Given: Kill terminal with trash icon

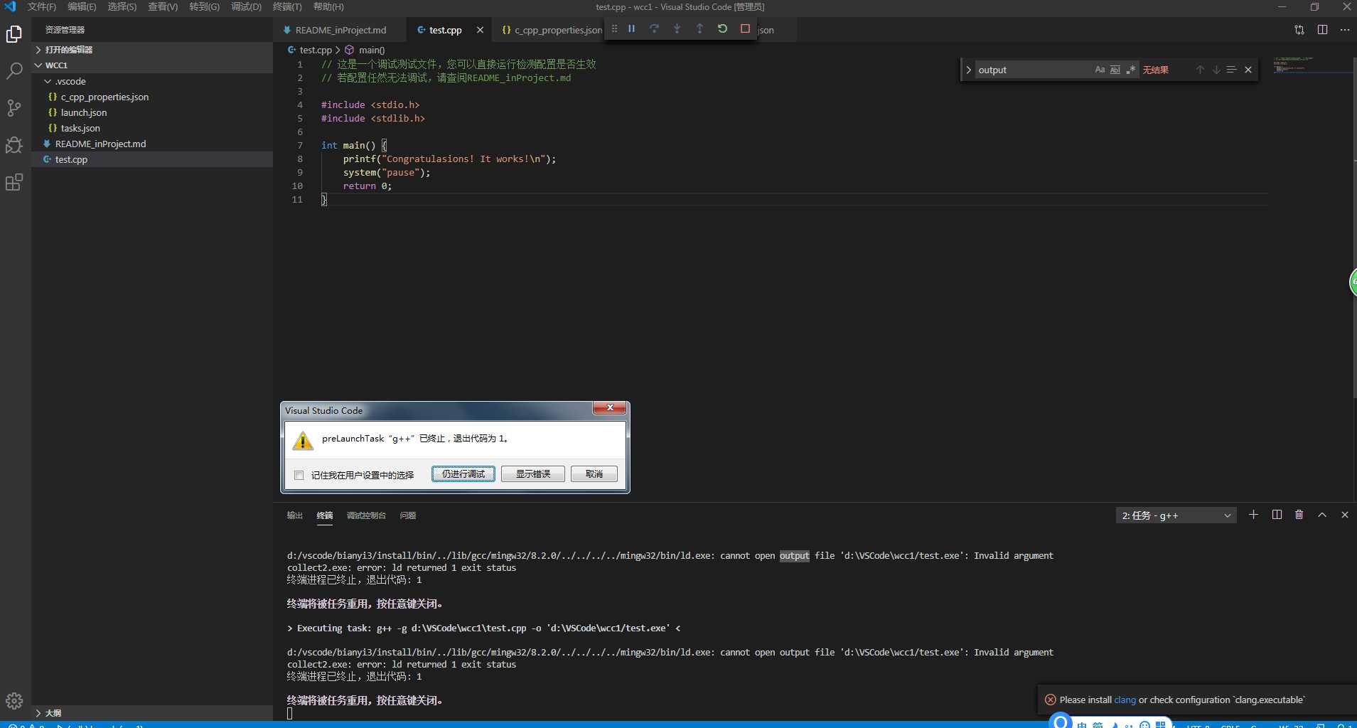Looking at the screenshot, I should (x=1299, y=515).
